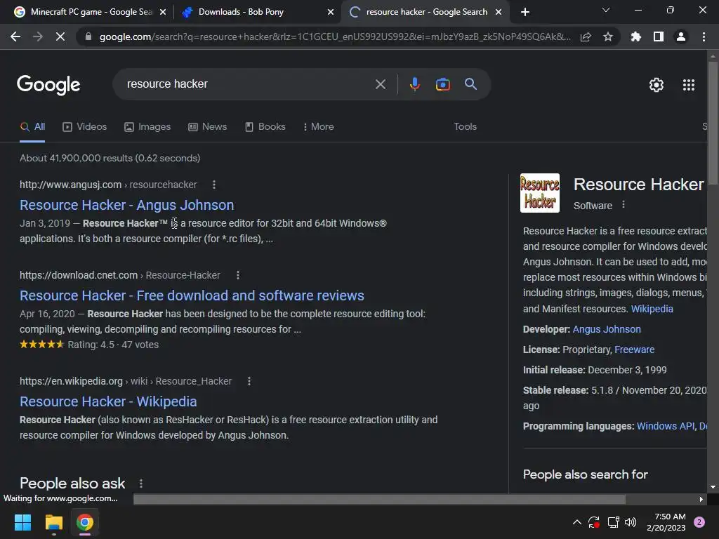Open File Explorer from taskbar
This screenshot has width=719, height=539.
click(x=53, y=522)
